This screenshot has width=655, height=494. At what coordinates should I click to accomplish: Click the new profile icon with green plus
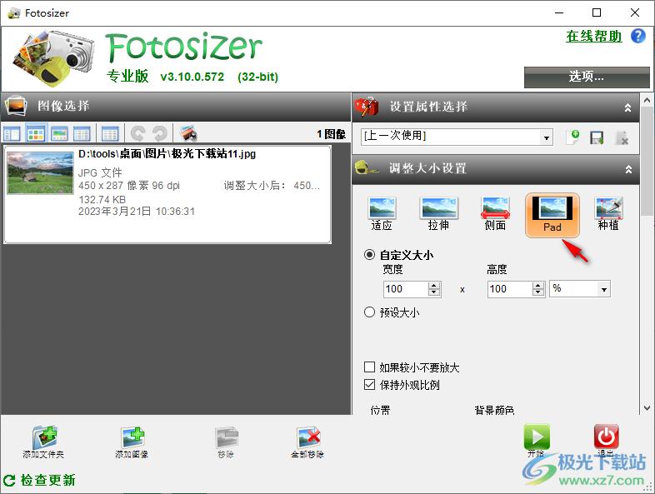click(x=572, y=138)
